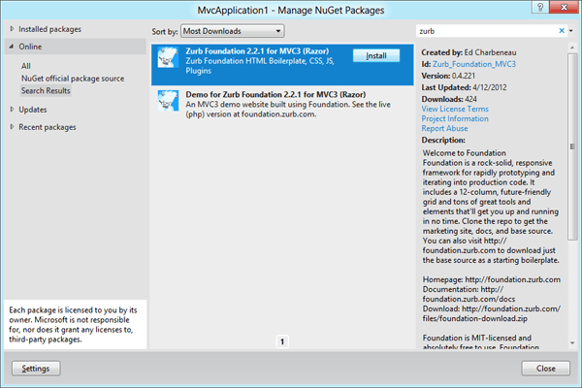Click the Zurb Foundation 2.2.1 for MVC3 title
The height and width of the screenshot is (388, 582).
[257, 51]
